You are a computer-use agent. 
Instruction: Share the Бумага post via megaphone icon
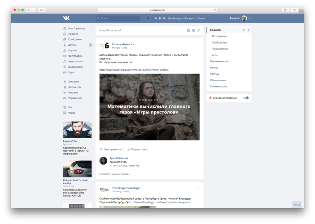129,149
